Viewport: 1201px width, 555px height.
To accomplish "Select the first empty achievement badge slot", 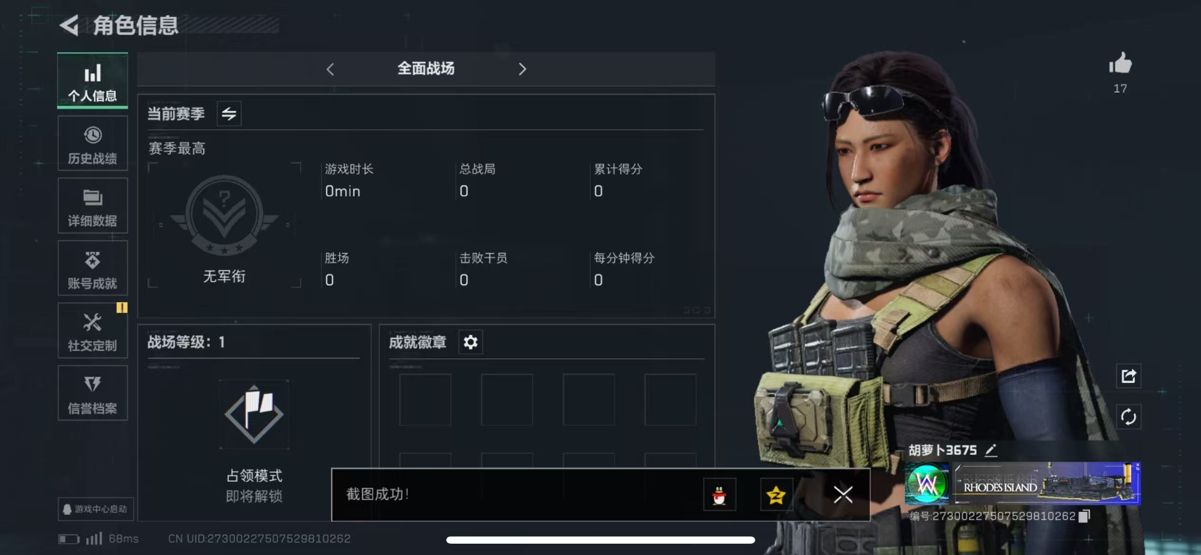I will coord(425,400).
